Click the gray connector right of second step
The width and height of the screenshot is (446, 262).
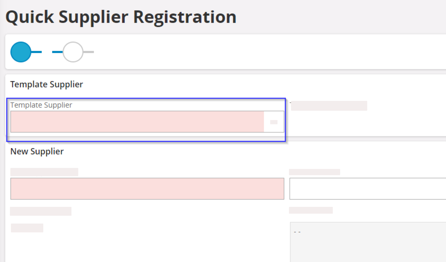tap(89, 52)
